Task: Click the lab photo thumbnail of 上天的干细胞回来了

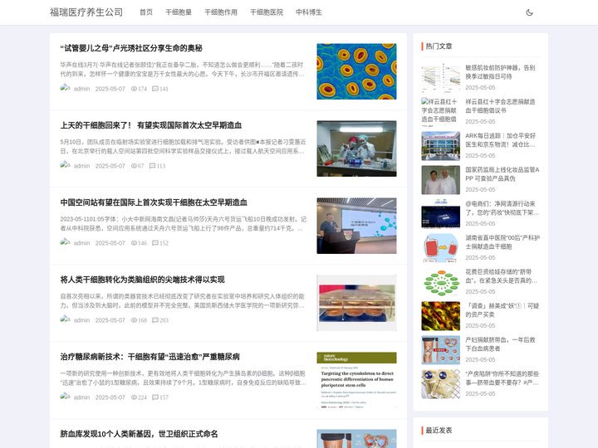Action: (x=356, y=149)
